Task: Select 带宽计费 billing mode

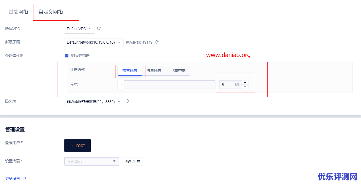Action: (x=131, y=70)
